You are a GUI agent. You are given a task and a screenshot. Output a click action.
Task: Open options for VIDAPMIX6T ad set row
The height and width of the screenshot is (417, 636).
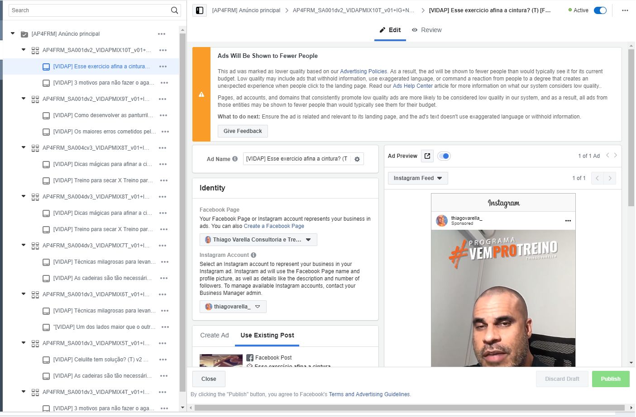click(163, 294)
